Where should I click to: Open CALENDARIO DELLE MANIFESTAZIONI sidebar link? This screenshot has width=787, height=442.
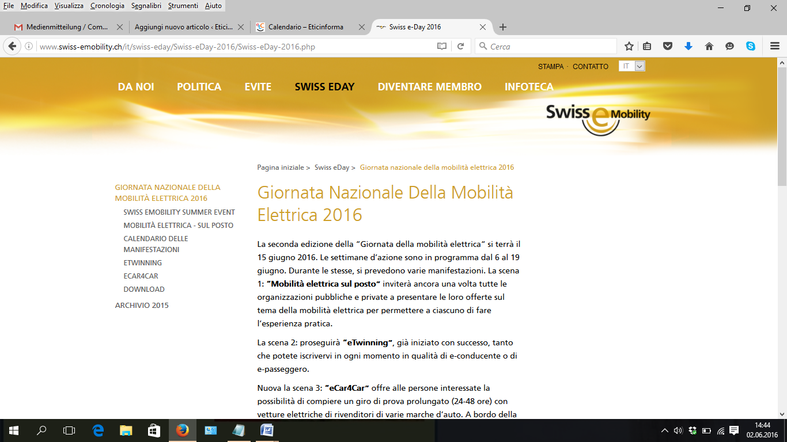[x=156, y=244]
